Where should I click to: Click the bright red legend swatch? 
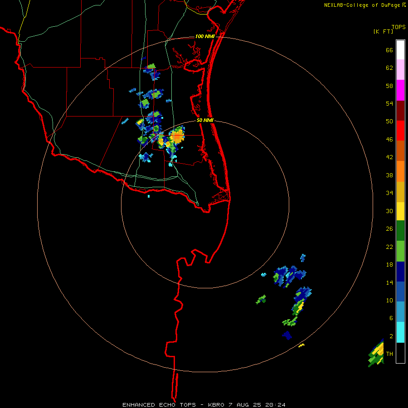point(400,131)
